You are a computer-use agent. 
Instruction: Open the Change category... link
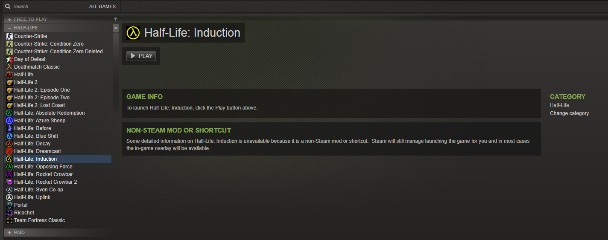(571, 113)
